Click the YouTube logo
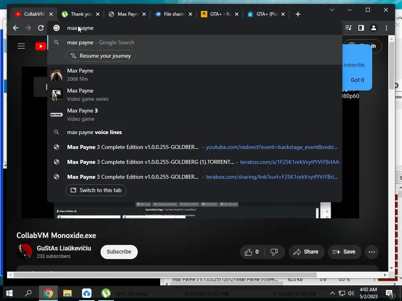 40,46
